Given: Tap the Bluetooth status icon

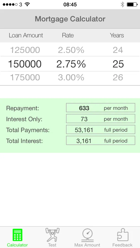Looking at the screenshot, I should (x=122, y=4).
